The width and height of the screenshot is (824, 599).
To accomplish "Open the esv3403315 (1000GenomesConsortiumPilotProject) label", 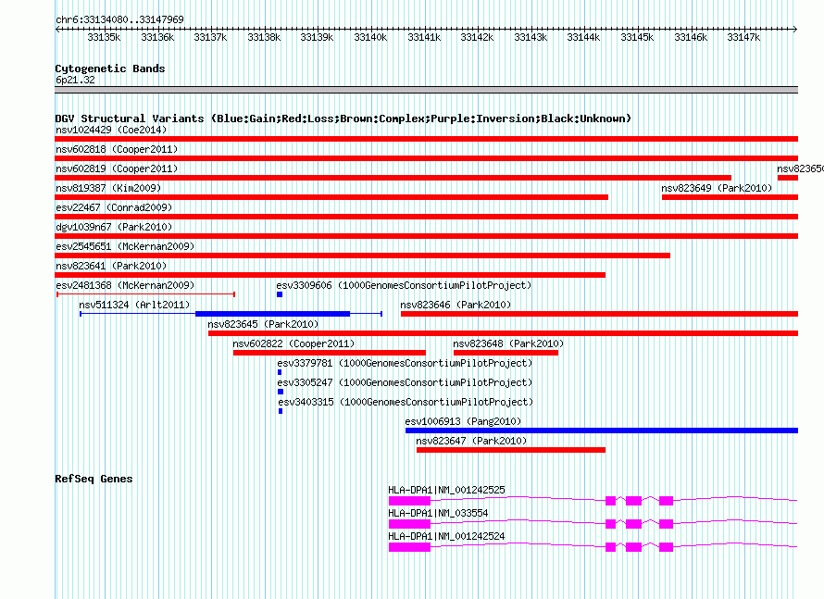I will pos(406,402).
